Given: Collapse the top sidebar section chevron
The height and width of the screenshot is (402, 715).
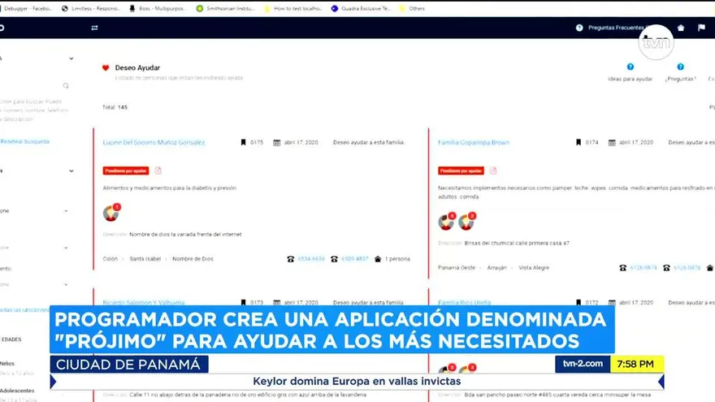Looking at the screenshot, I should (x=71, y=58).
